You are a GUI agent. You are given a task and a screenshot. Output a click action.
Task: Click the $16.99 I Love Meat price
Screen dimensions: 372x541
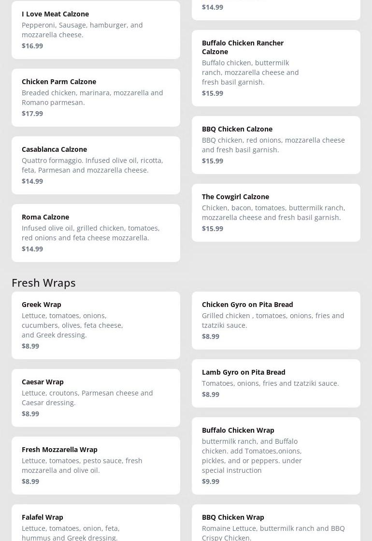tap(32, 46)
